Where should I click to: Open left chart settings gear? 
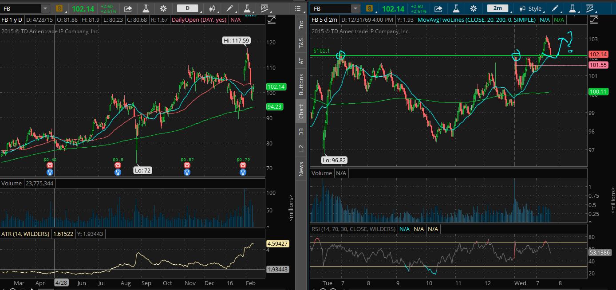pos(163,8)
